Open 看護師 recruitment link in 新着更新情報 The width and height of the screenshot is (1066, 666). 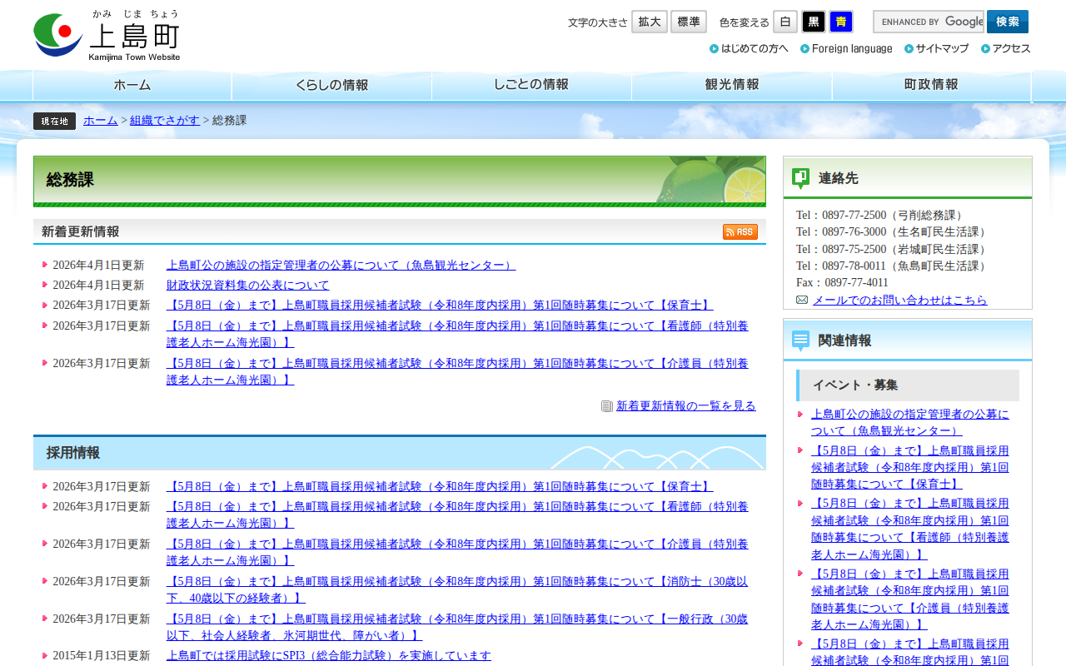(x=457, y=334)
